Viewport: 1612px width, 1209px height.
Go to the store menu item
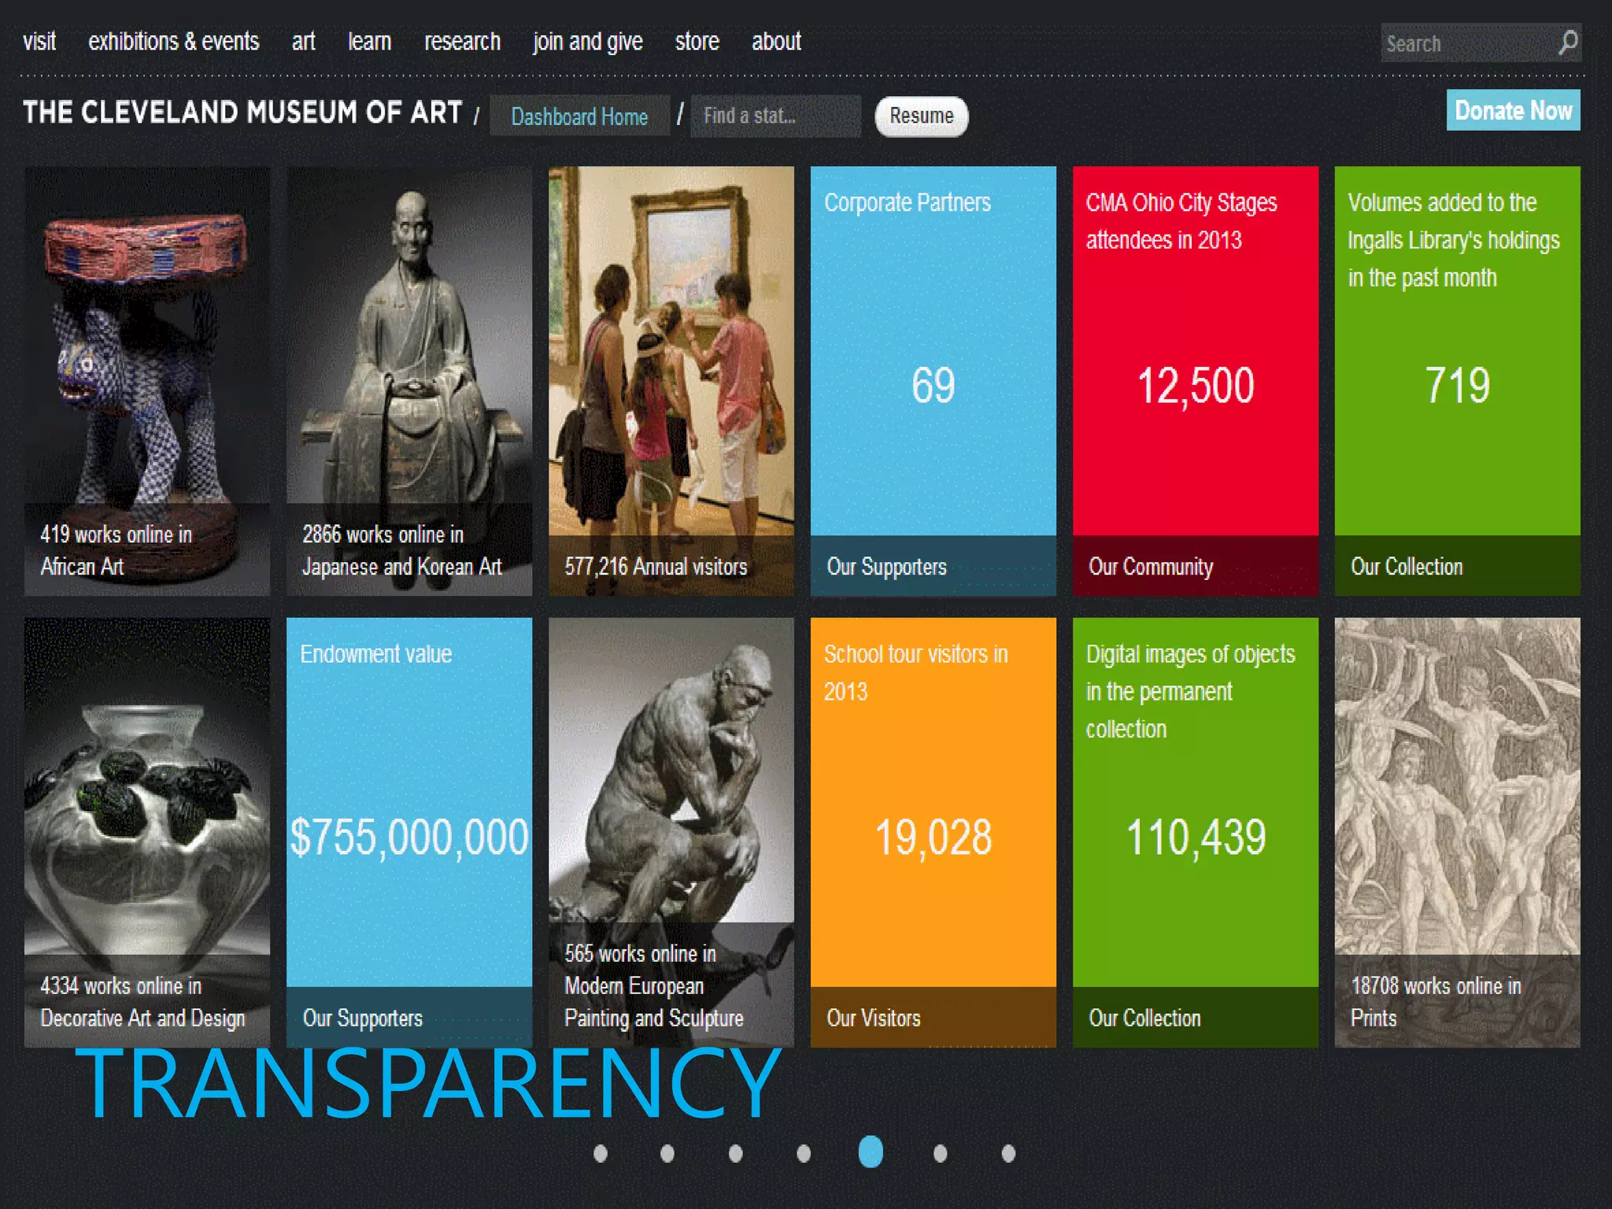click(x=697, y=41)
